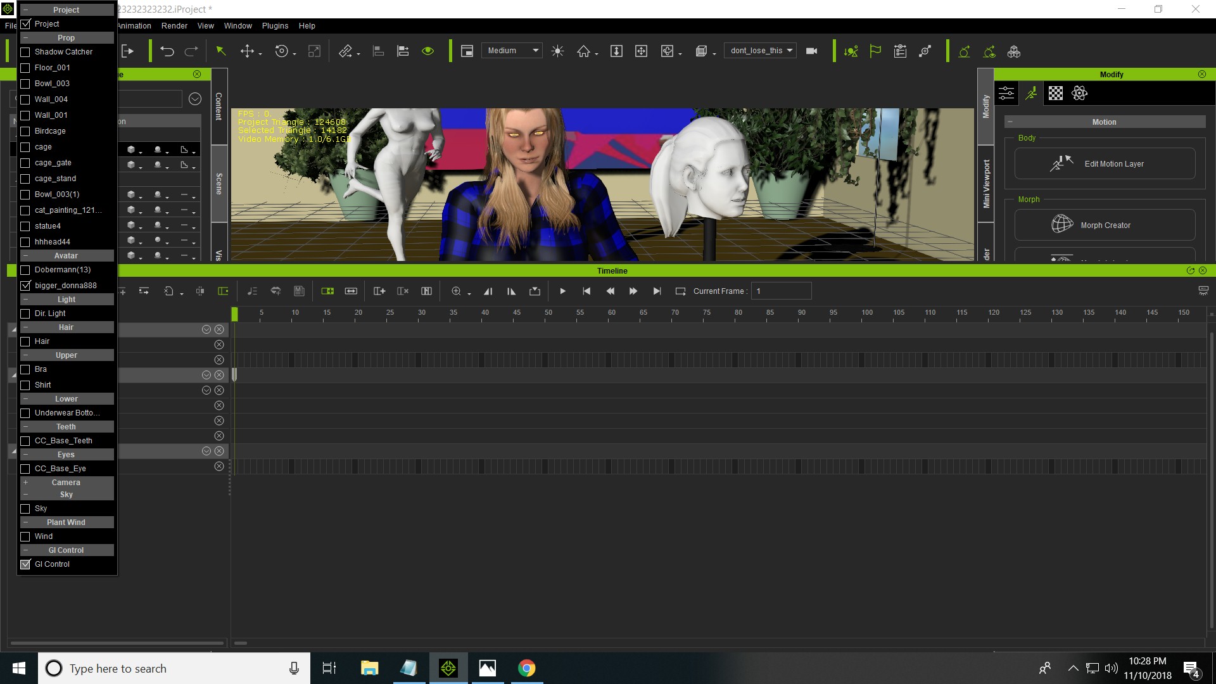Open the Edit Motion Layer button
The height and width of the screenshot is (684, 1216).
click(x=1105, y=163)
